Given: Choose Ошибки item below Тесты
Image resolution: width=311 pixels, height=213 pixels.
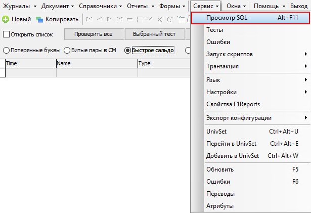Looking at the screenshot, I should point(257,42).
